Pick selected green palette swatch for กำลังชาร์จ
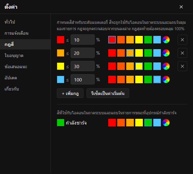 (148, 123)
